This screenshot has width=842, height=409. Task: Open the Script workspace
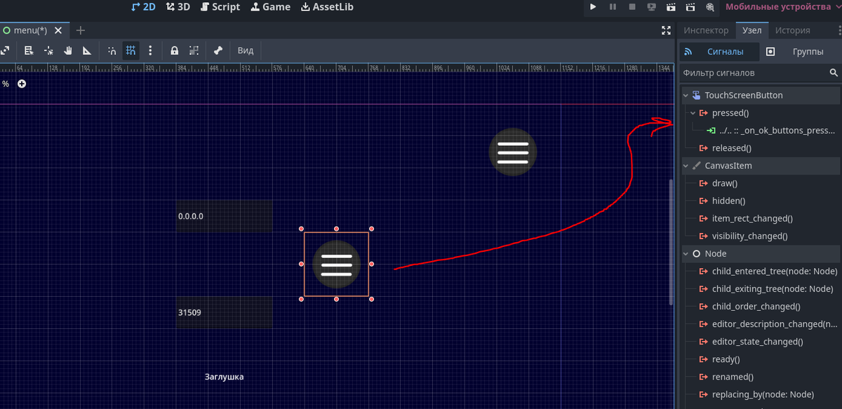(220, 7)
